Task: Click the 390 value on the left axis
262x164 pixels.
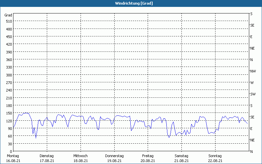Action: [9, 52]
